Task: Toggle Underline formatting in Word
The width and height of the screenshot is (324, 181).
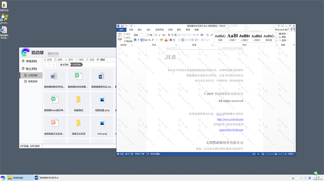Action: (x=141, y=40)
